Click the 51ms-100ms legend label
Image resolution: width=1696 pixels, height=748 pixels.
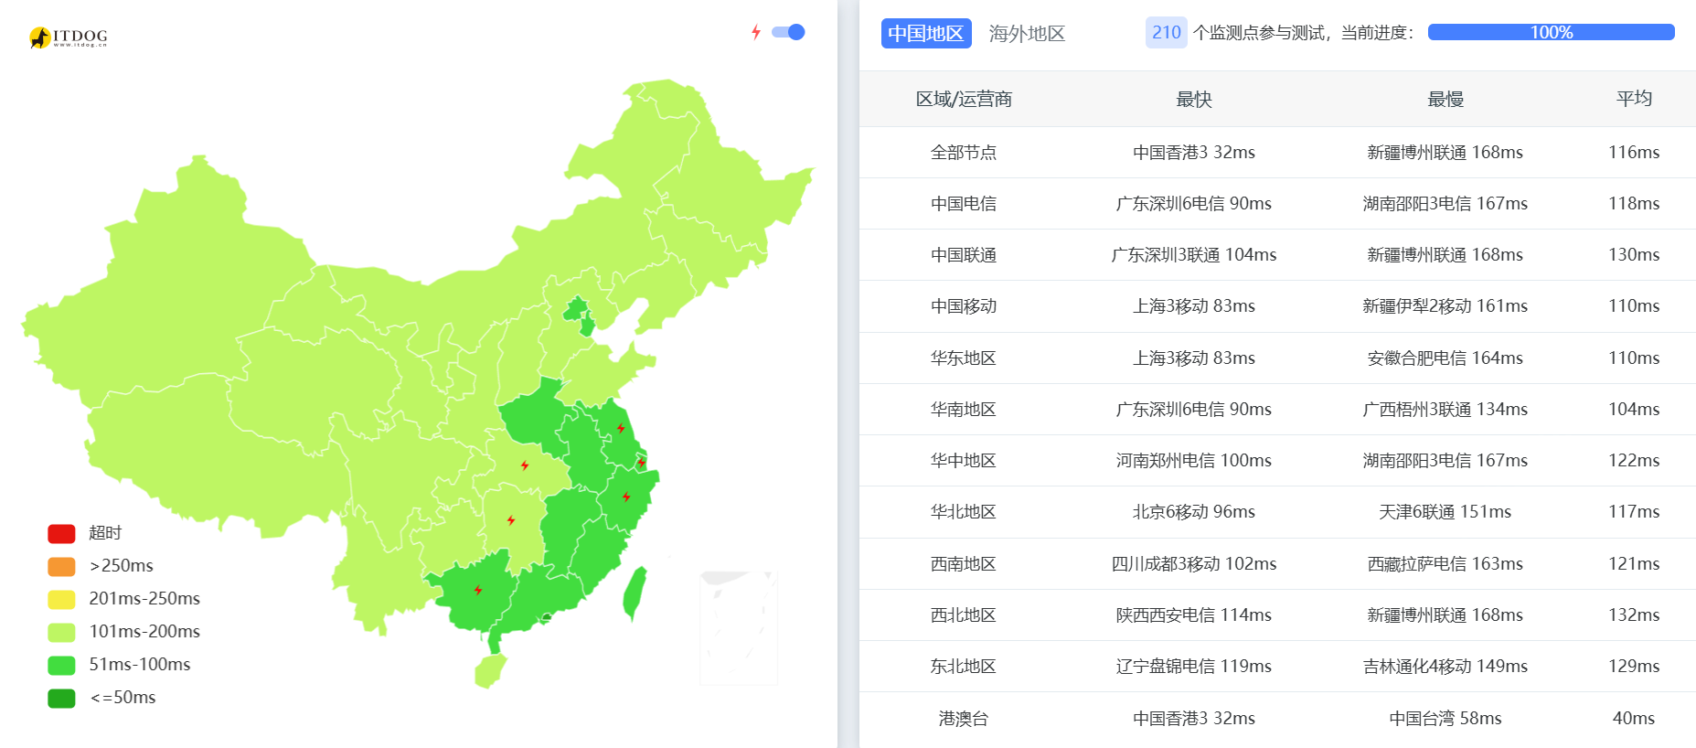coord(140,665)
